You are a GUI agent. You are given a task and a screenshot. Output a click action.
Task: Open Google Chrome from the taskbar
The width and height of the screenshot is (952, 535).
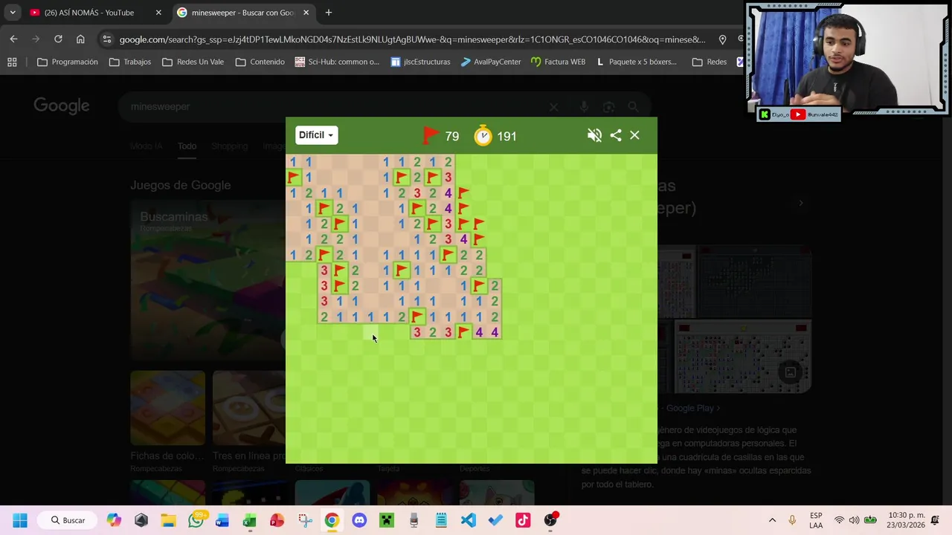[332, 520]
